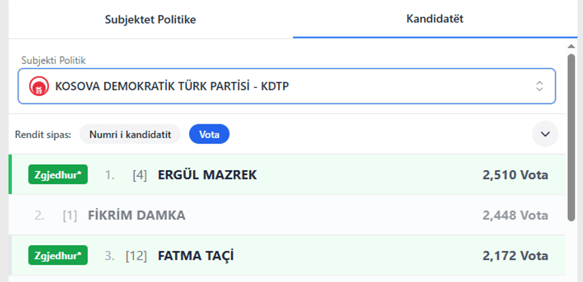Sort candidates by Vota
The height and width of the screenshot is (282, 583).
pyautogui.click(x=209, y=134)
